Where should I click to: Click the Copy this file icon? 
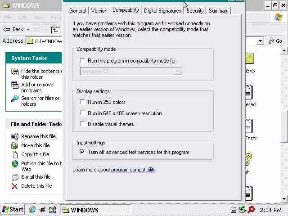(x=15, y=155)
